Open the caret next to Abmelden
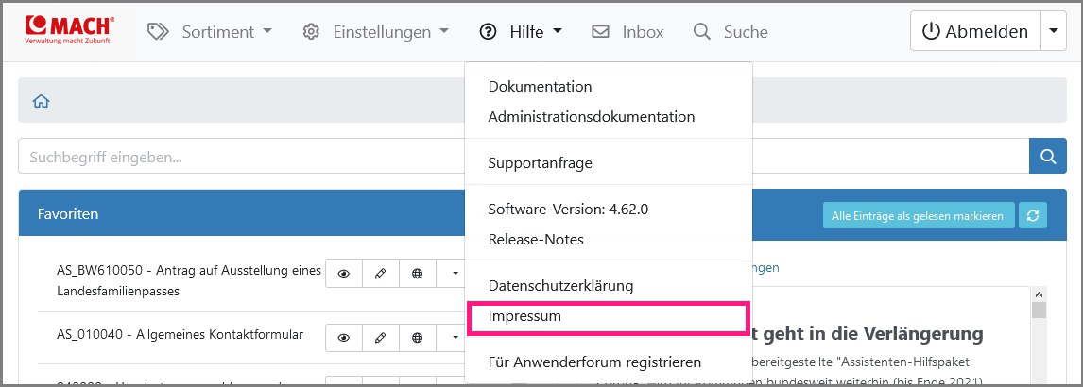The image size is (1083, 387). click(1054, 31)
